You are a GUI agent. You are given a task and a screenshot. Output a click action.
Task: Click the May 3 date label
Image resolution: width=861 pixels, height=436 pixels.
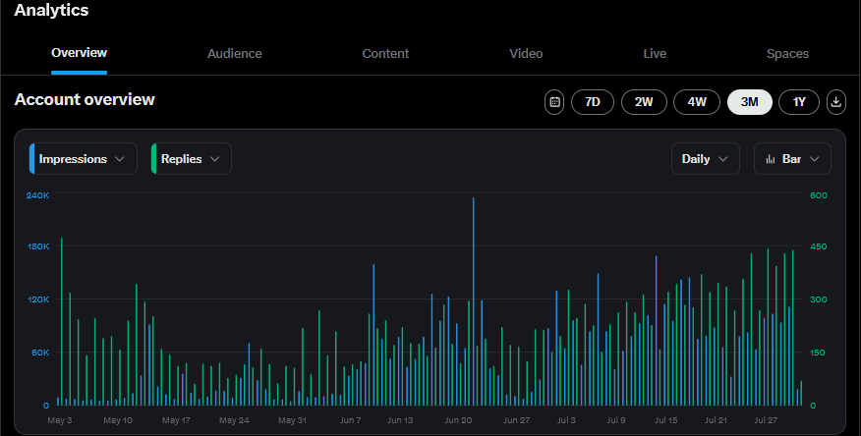60,420
